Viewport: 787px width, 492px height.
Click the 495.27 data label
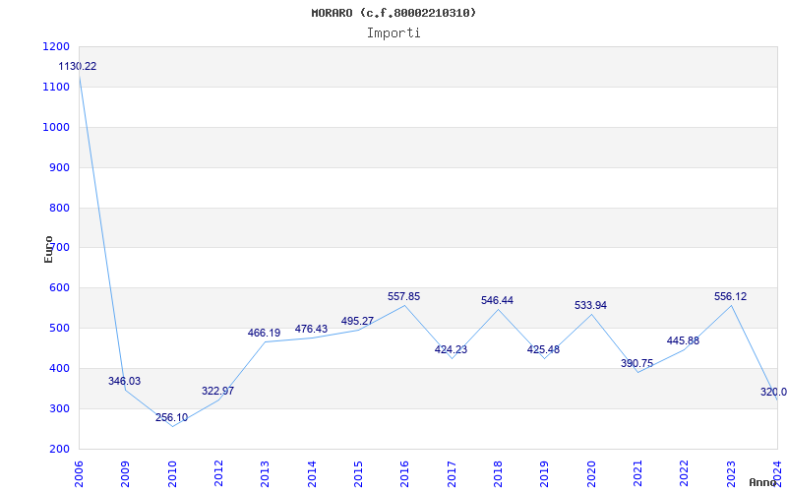pyautogui.click(x=357, y=322)
